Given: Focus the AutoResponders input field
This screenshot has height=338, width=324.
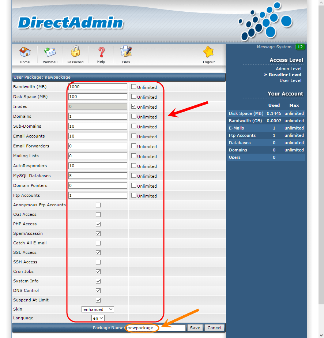Looking at the screenshot, I should click(98, 166).
